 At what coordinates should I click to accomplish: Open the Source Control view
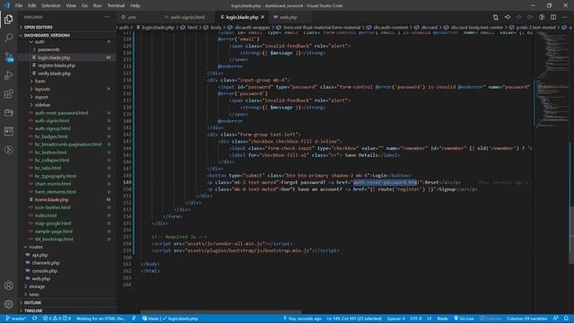[x=8, y=57]
